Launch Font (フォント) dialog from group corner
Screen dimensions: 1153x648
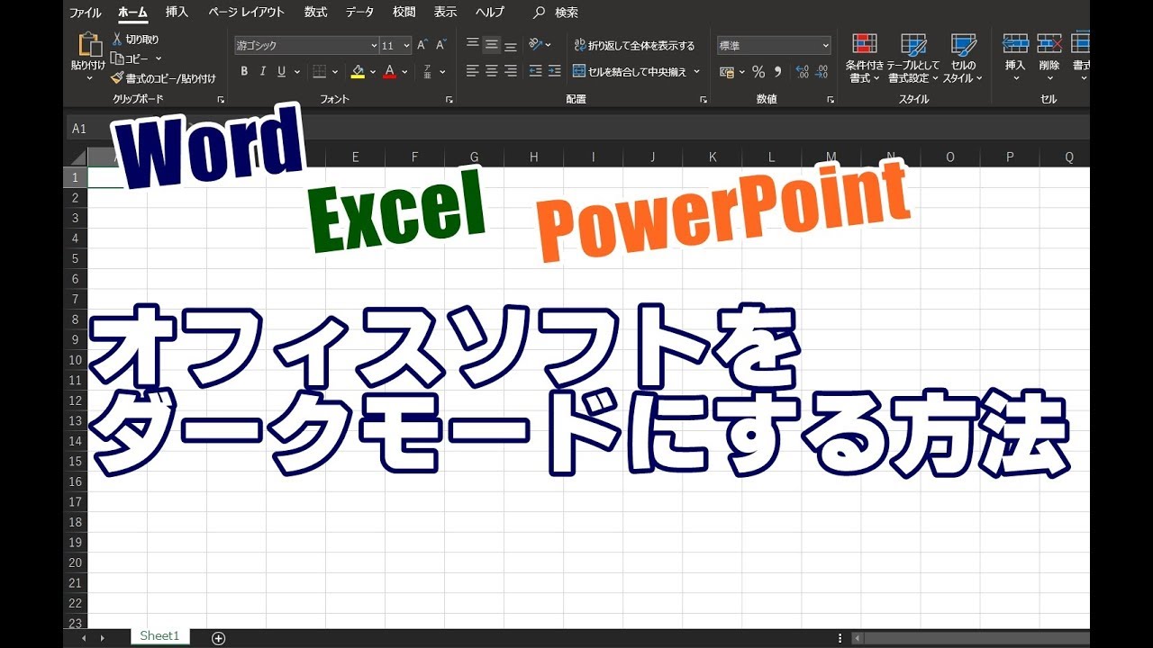pyautogui.click(x=449, y=100)
